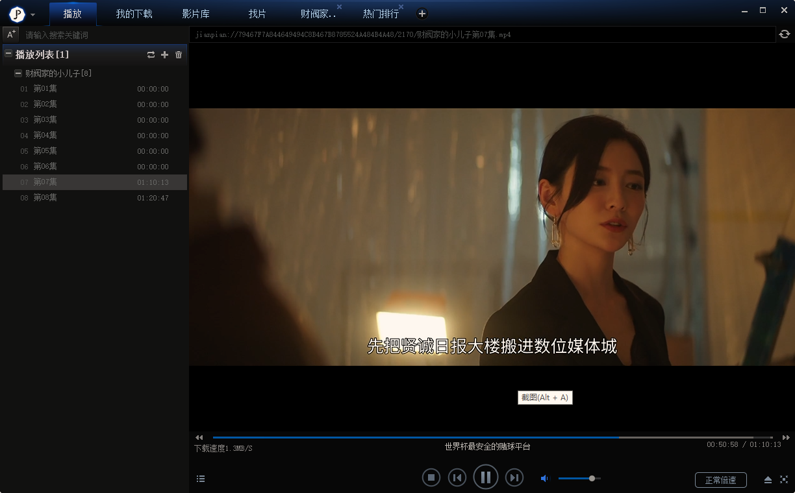
Task: Enter fullscreen mode
Action: point(783,480)
